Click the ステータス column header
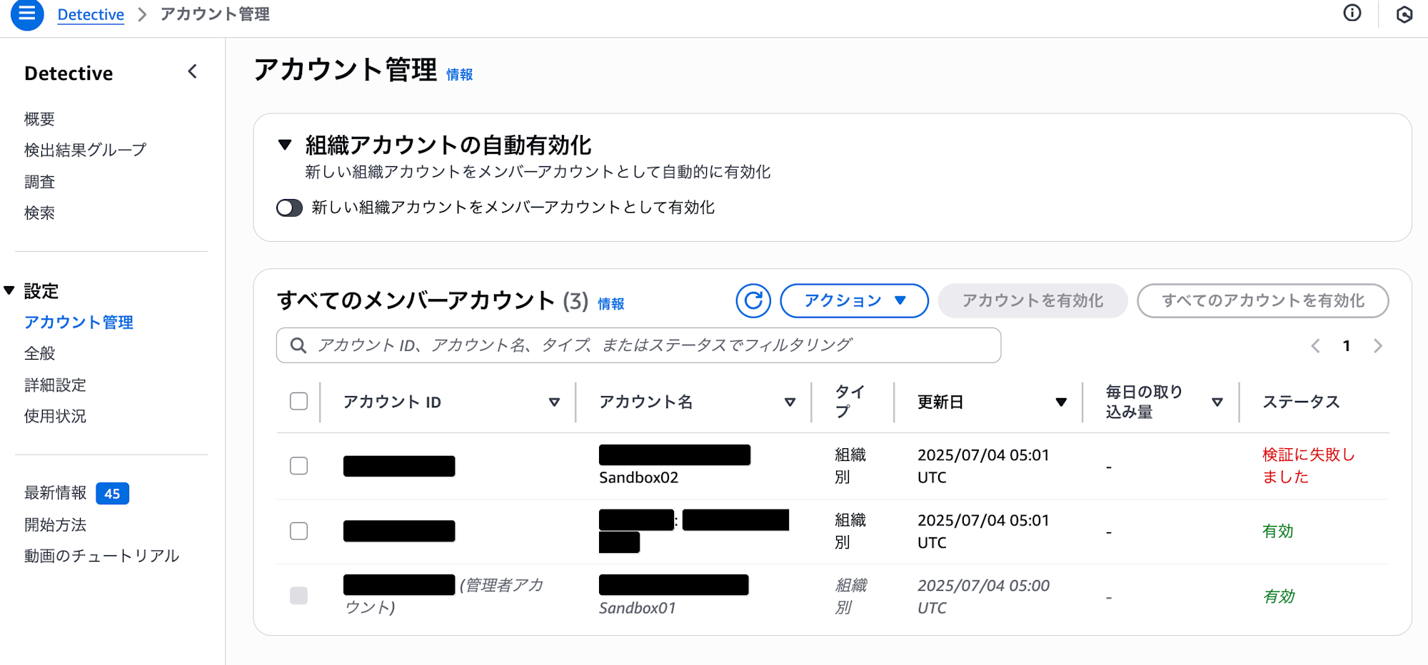 [1301, 402]
